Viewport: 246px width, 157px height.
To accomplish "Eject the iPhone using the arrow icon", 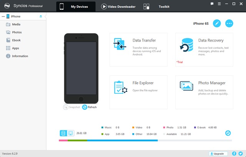I will 41,17.
